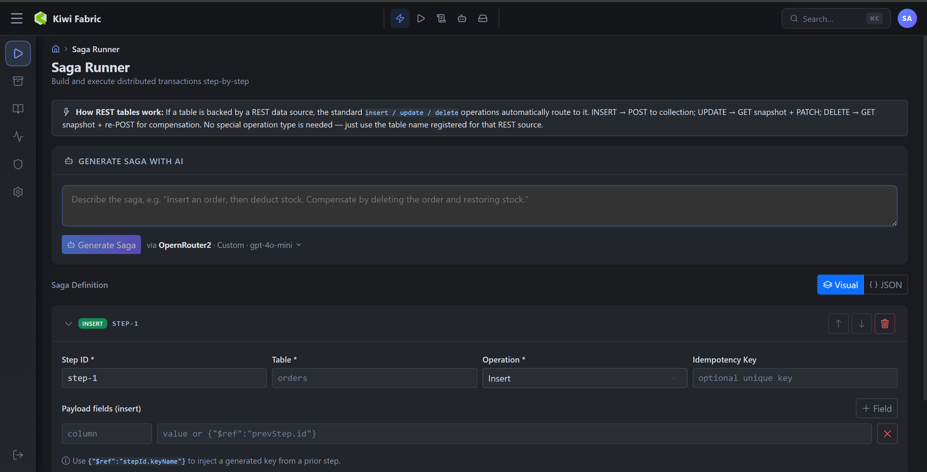927x472 pixels.
Task: Click the Generate Saga button
Action: pyautogui.click(x=101, y=245)
